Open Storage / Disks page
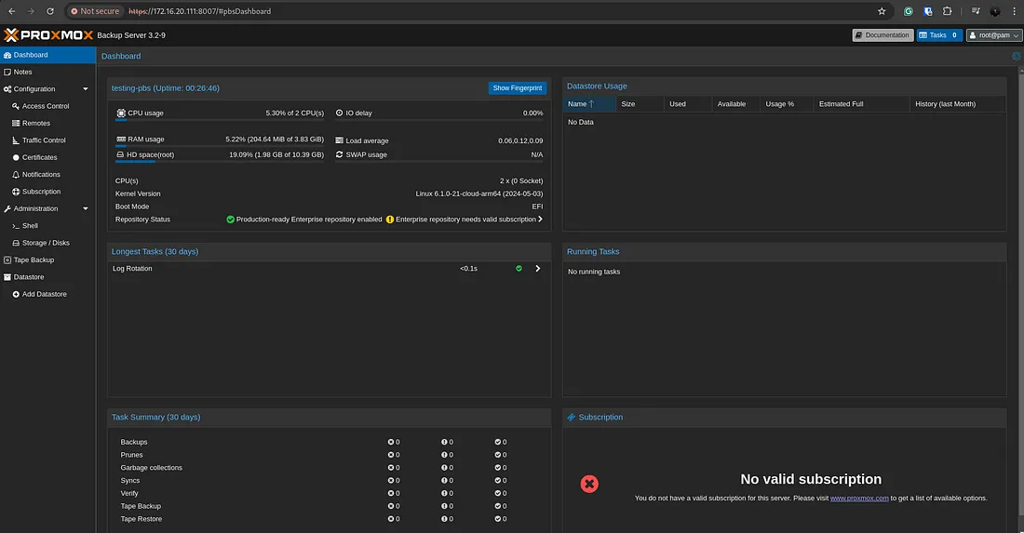Screen dimensions: 1024x533 click(x=47, y=243)
